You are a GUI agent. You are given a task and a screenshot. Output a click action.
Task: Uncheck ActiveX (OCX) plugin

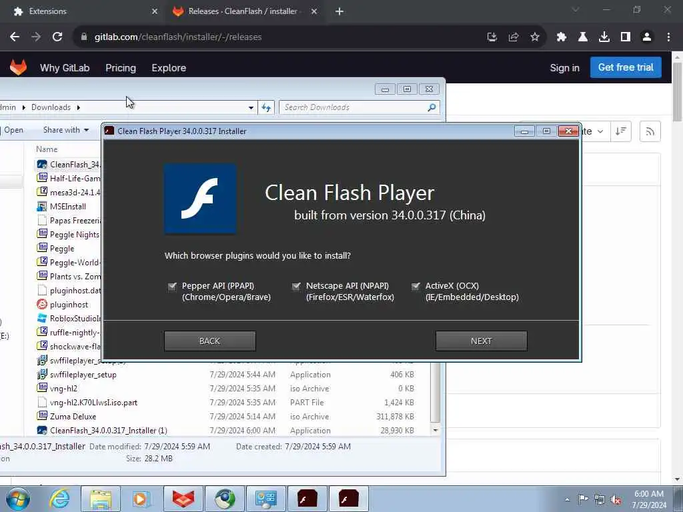coord(416,286)
